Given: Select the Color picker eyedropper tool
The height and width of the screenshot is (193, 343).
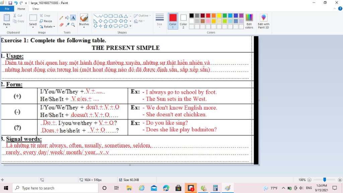Looking at the screenshot, I should [x=67, y=25].
